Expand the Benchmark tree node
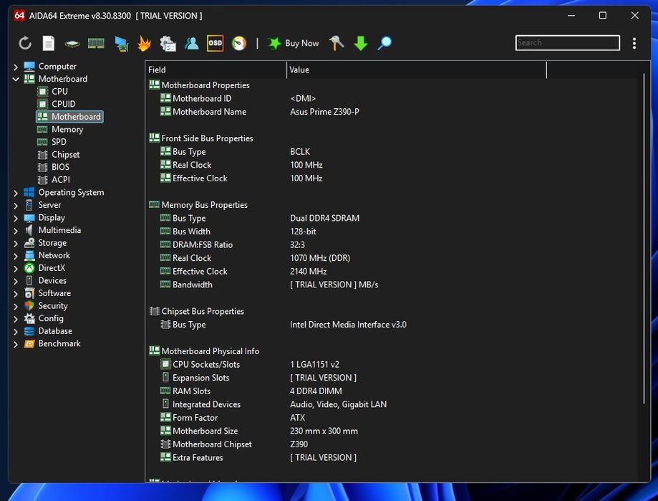Viewport: 658px width, 501px height. tap(16, 344)
